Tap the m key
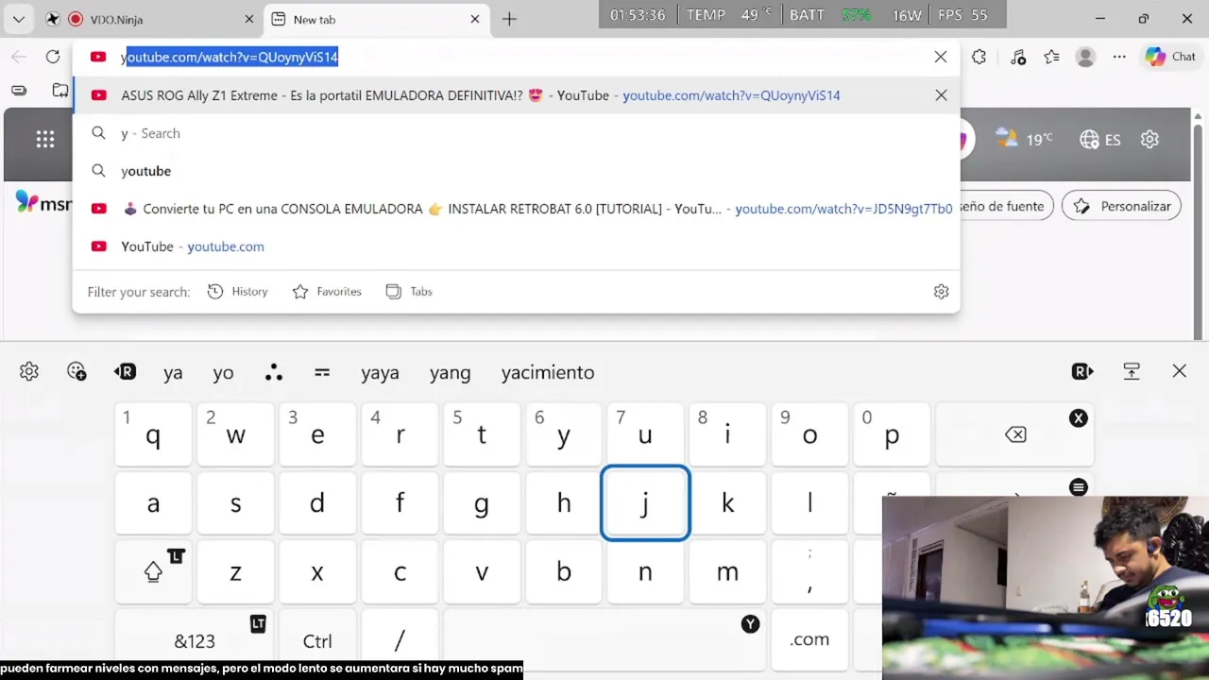The image size is (1209, 680). (727, 571)
